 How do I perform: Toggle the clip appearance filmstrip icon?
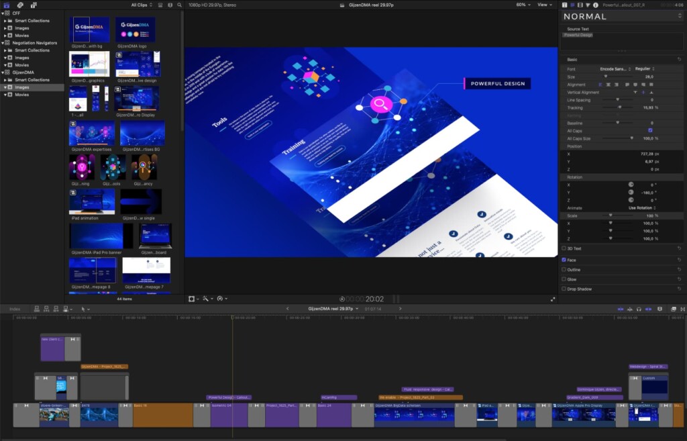pos(161,5)
